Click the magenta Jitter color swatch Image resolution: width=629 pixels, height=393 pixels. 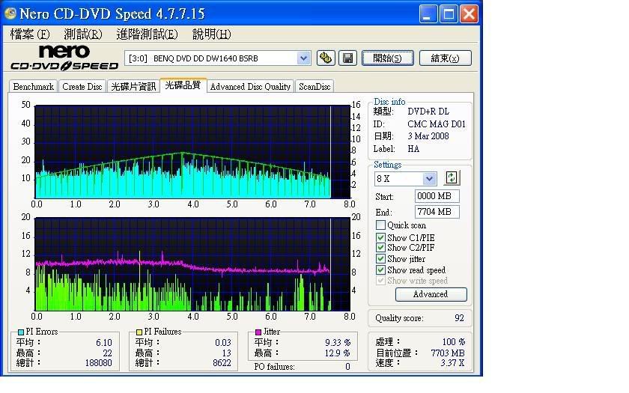pos(258,332)
